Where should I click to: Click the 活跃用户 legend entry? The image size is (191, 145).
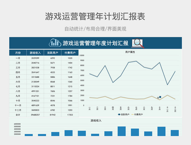124,115
